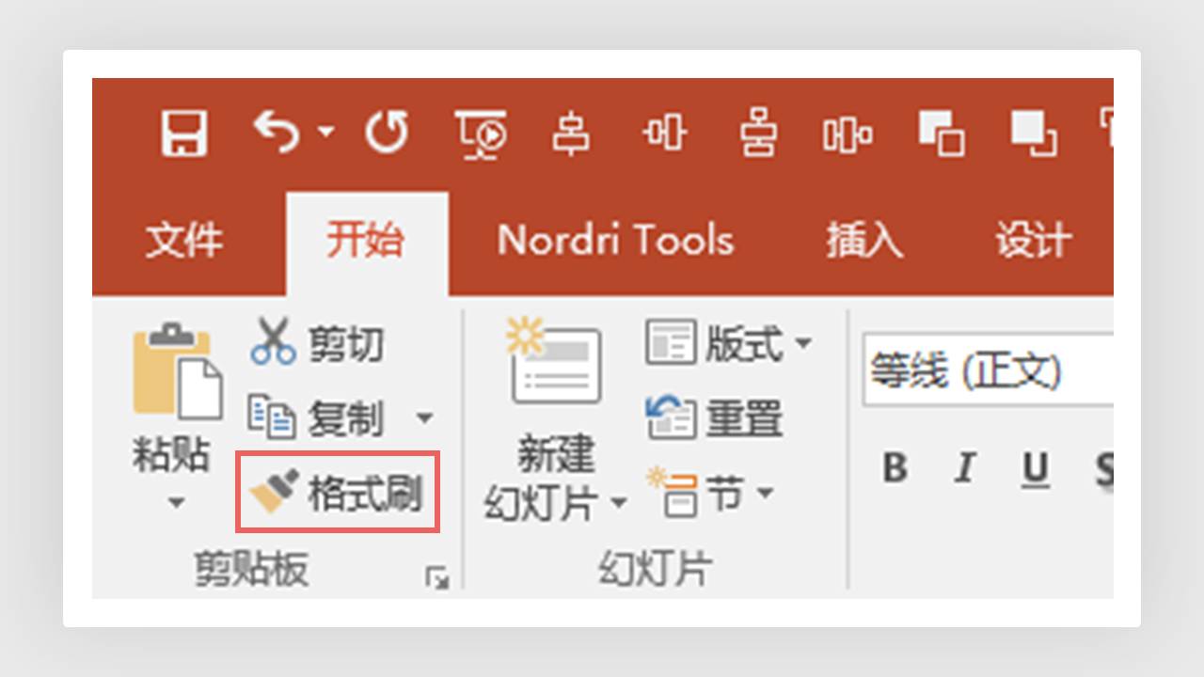Screen dimensions: 1204x677
Task: Open the Nordri Tools tab
Action: (x=616, y=241)
